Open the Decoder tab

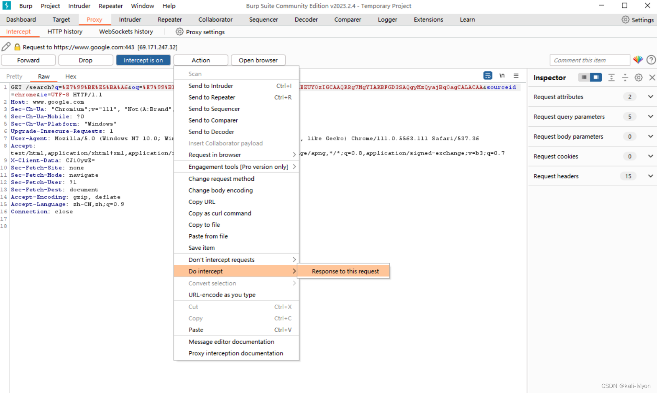click(306, 20)
